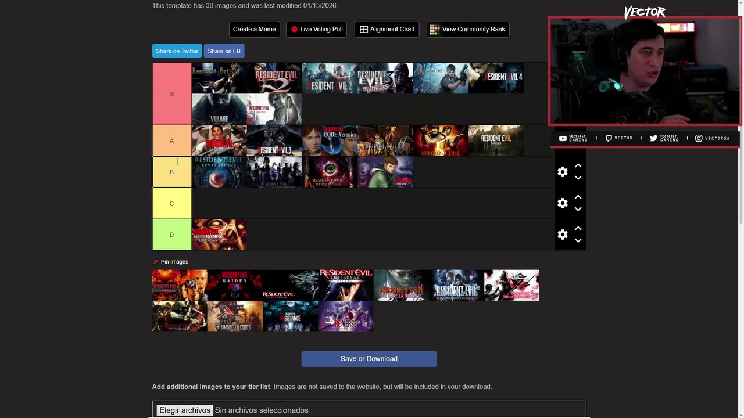The width and height of the screenshot is (744, 418).
Task: Select Resident Evil Revelations thumbnail in B tier
Action: point(219,172)
